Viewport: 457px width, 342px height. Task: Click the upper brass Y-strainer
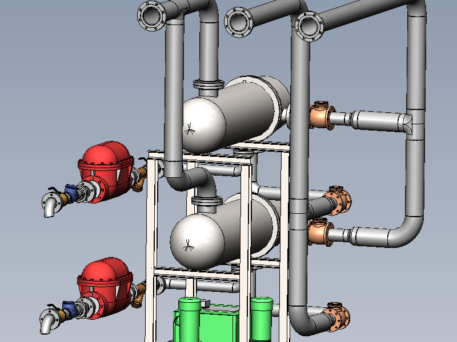click(140, 179)
